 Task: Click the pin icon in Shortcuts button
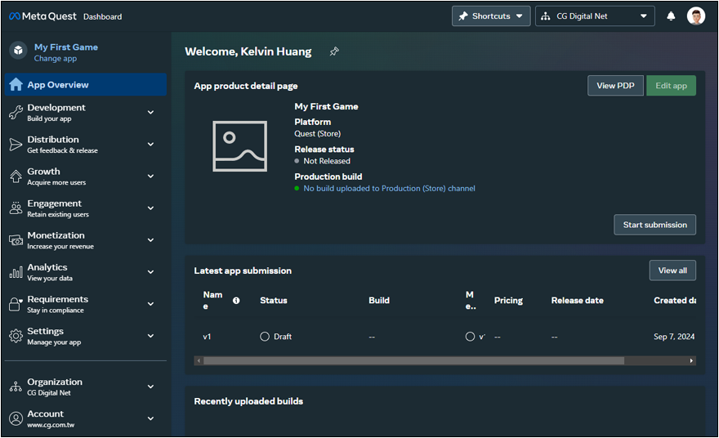tap(463, 16)
